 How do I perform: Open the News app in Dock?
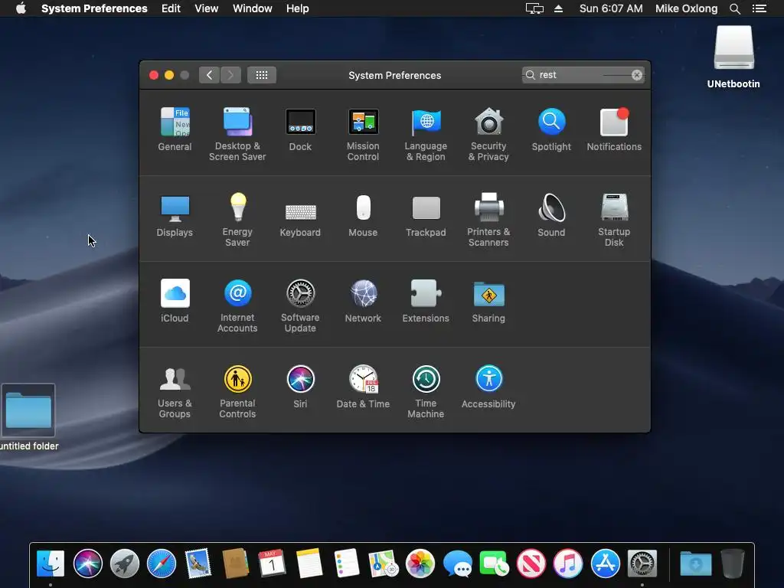(531, 563)
